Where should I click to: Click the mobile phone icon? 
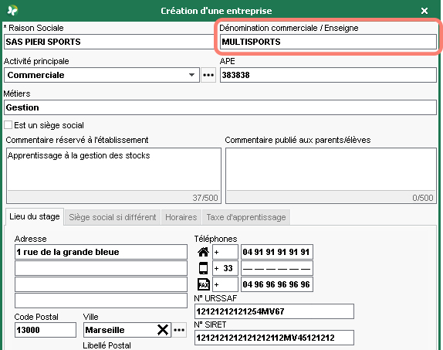[203, 268]
